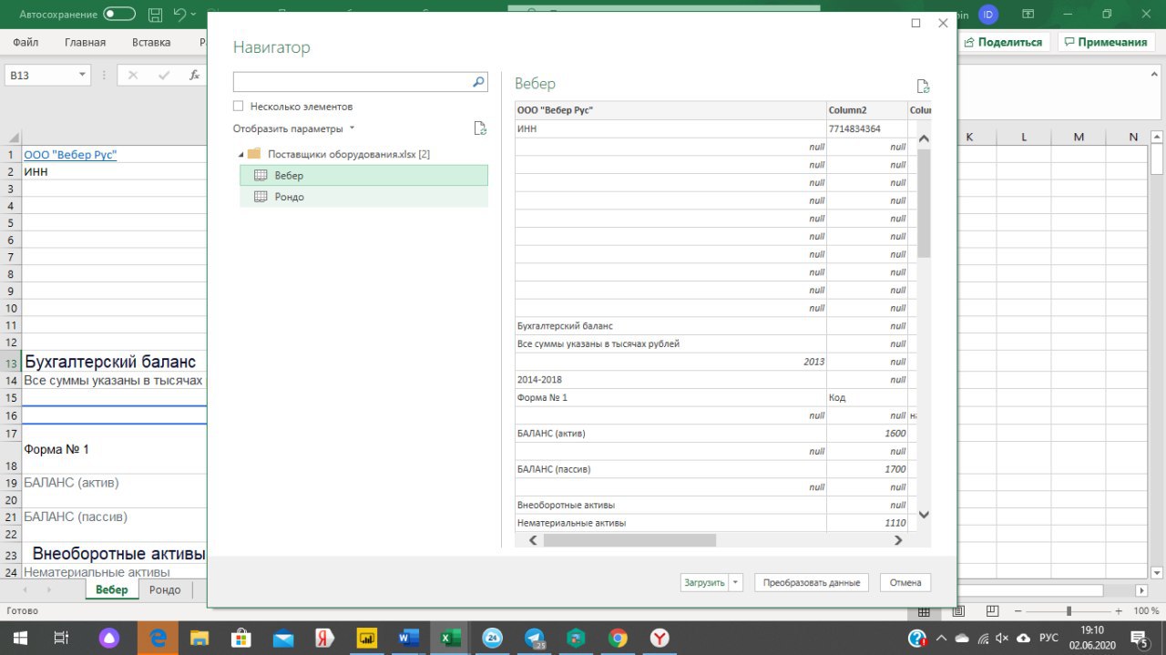Viewport: 1166px width, 655px height.
Task: Open Task View on the taskbar
Action: pyautogui.click(x=62, y=638)
